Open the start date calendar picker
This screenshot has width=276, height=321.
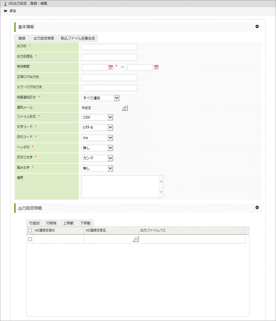click(x=111, y=67)
